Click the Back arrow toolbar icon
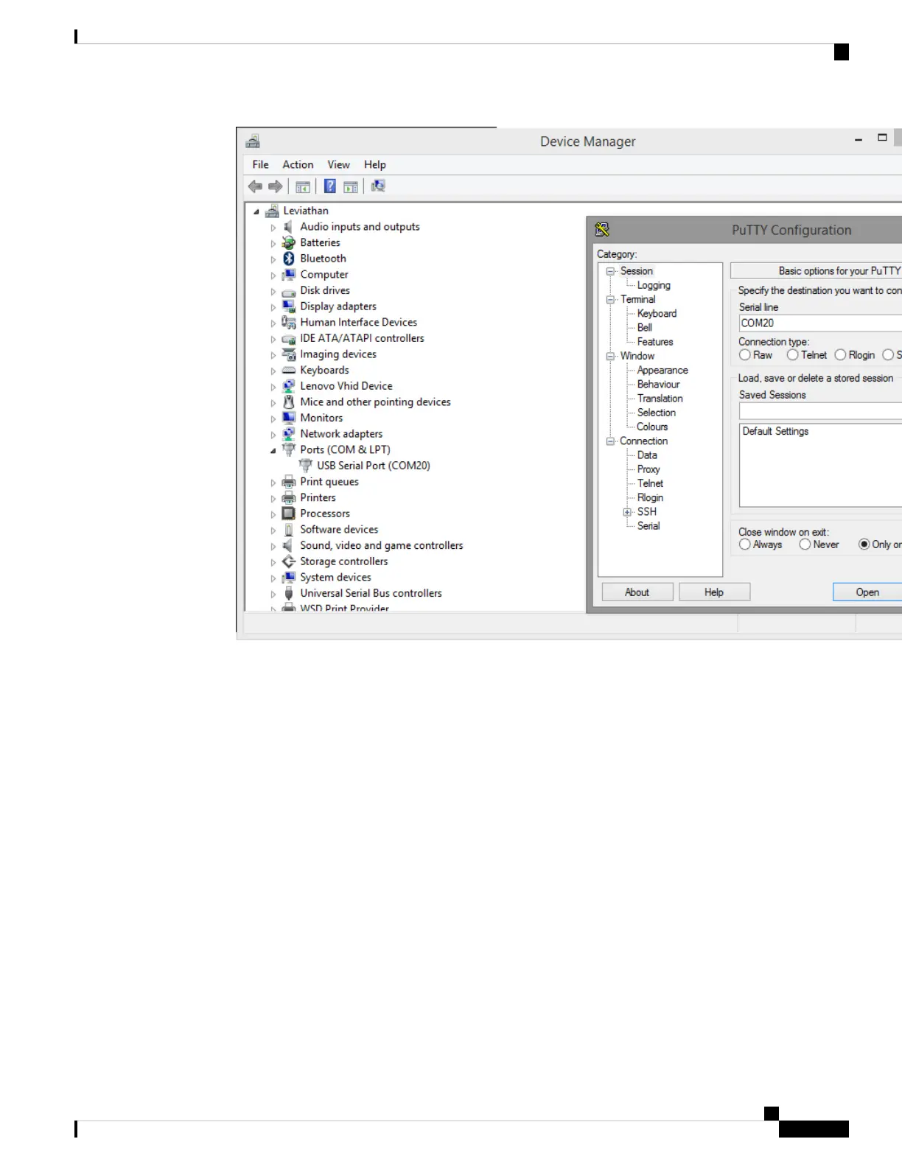902x1167 pixels. [256, 186]
